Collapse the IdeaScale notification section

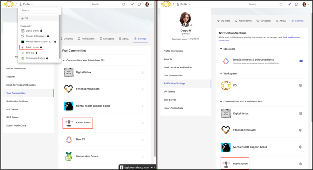point(221,49)
